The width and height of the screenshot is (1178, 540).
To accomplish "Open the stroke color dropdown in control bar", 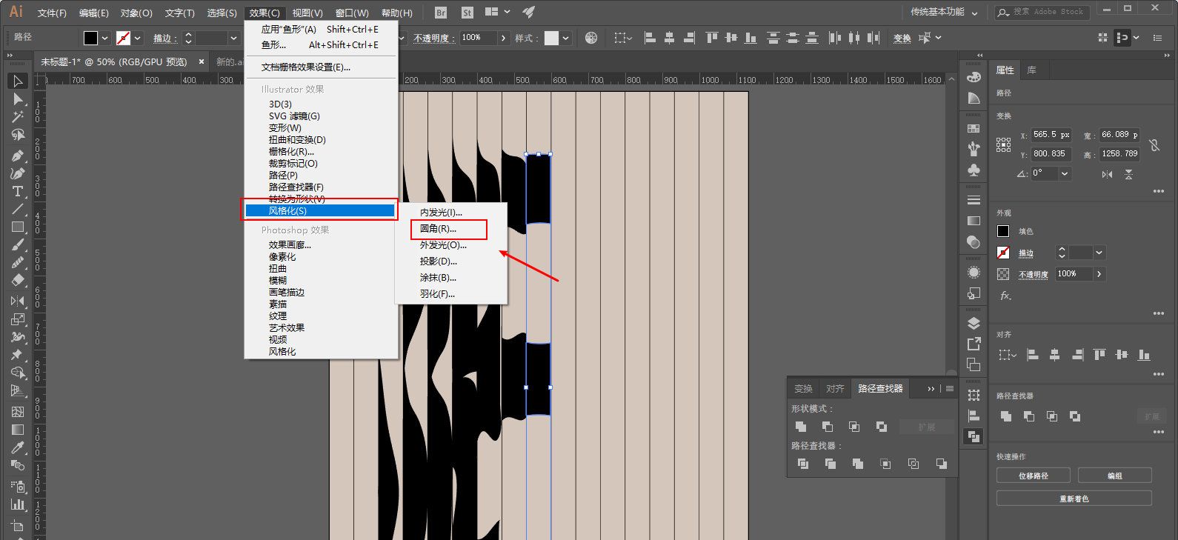I will 138,38.
